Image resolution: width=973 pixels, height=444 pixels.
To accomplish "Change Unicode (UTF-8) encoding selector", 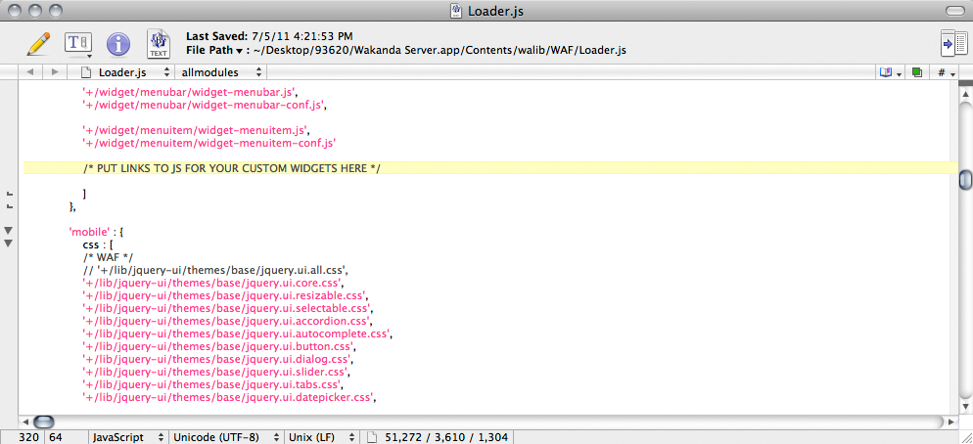I will pos(224,436).
